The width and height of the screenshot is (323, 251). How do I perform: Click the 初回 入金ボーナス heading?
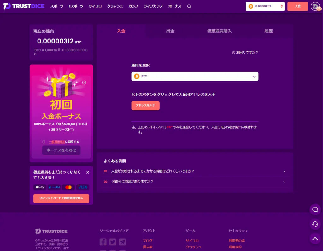click(x=61, y=110)
